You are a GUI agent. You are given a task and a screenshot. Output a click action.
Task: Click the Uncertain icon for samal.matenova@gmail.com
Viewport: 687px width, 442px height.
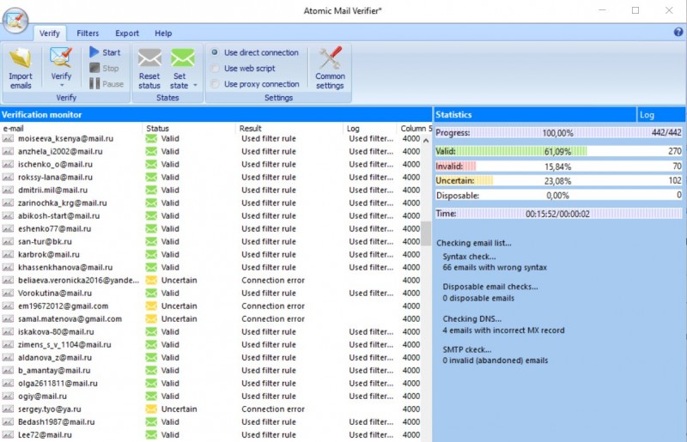click(151, 318)
